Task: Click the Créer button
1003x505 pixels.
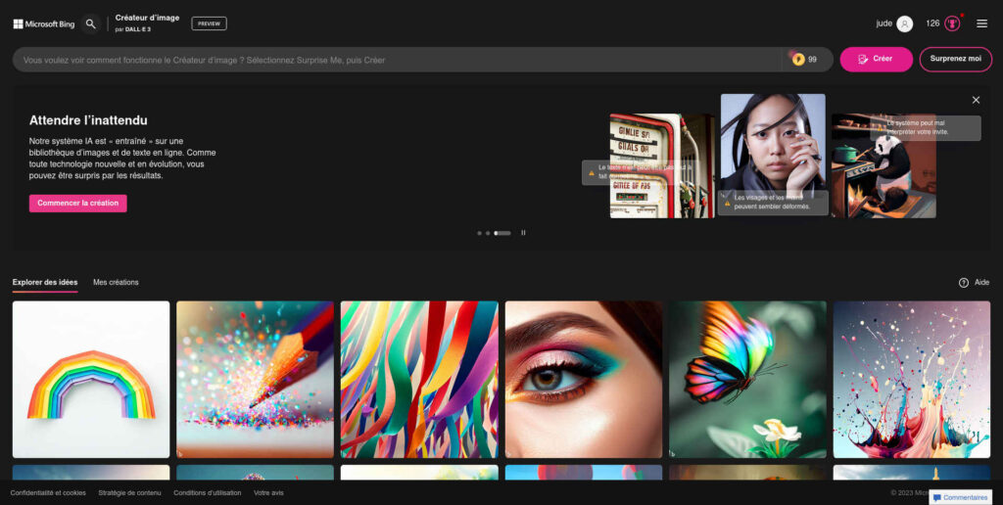Action: pyautogui.click(x=876, y=59)
